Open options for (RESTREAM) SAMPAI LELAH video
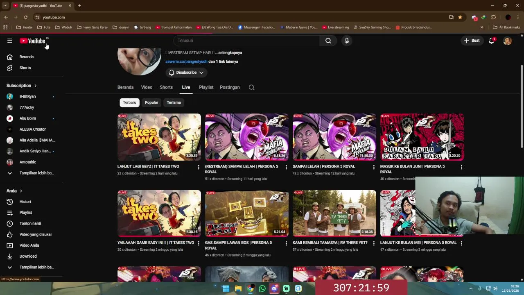This screenshot has height=295, width=524. click(286, 167)
